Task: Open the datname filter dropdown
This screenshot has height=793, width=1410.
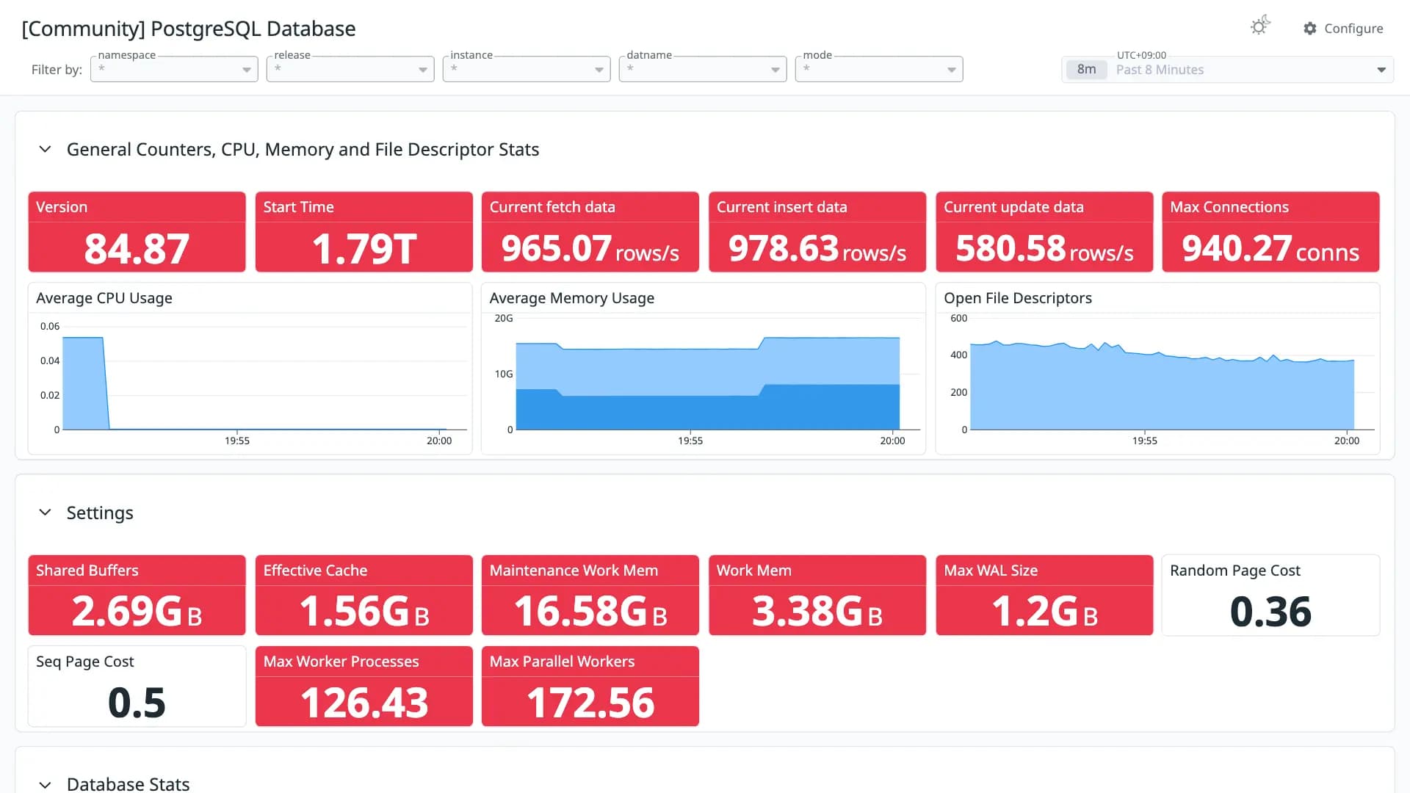Action: point(703,69)
